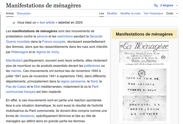Open the restrictions link
Viewport: 183px width, 124px height.
coord(65,36)
